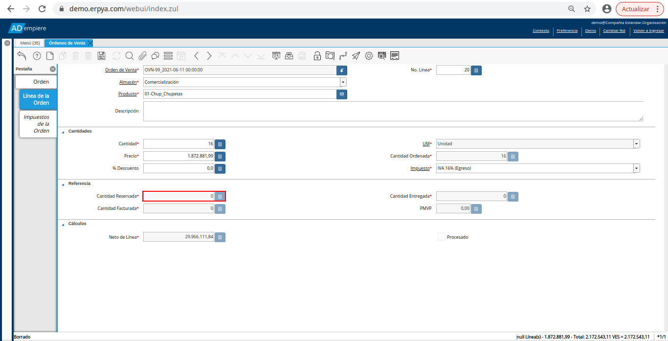Screen dimensions: 668x341
Task: Click the barcode search toolbar icon
Action: pos(382,56)
